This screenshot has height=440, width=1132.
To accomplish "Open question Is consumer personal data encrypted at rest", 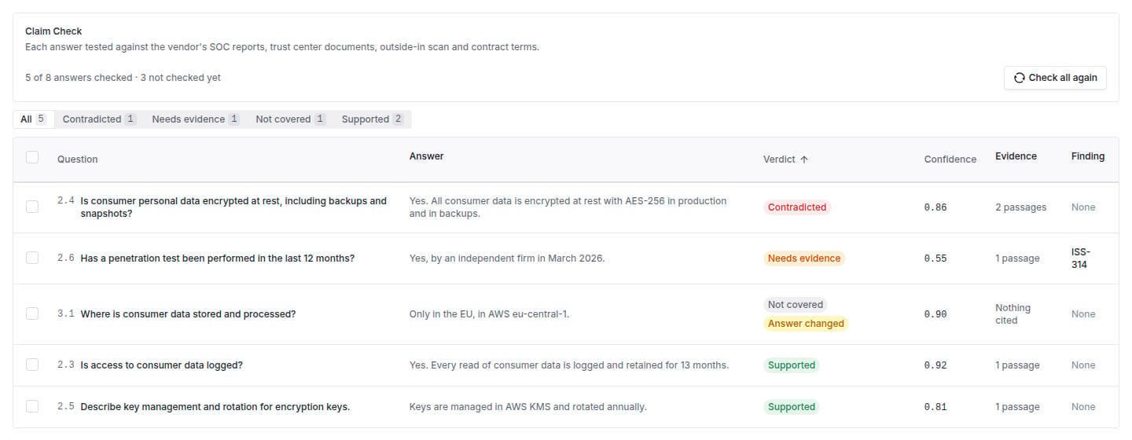I will [233, 207].
